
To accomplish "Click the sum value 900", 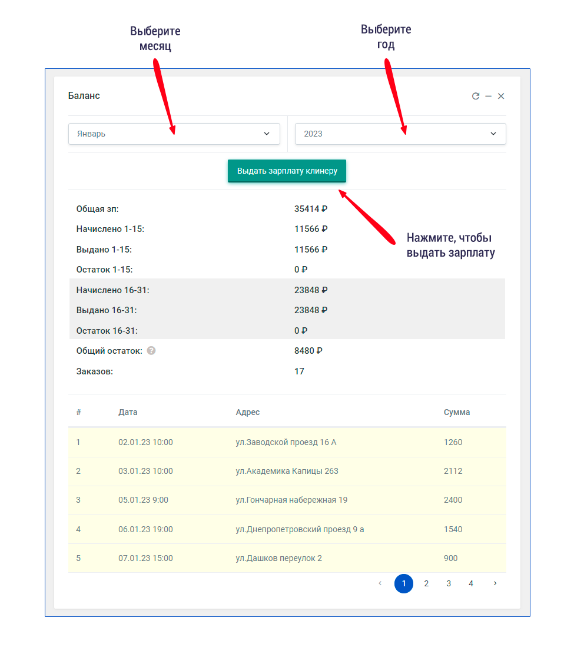I will (450, 558).
